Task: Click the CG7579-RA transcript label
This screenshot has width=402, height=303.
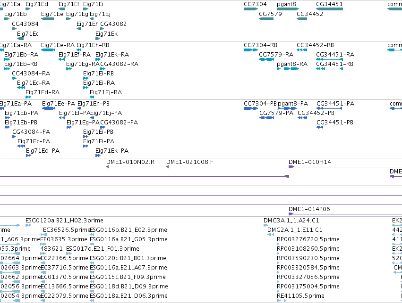Action: click(276, 55)
